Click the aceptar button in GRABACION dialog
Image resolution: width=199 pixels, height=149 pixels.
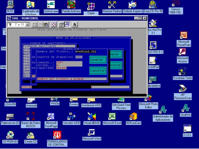[98, 60]
